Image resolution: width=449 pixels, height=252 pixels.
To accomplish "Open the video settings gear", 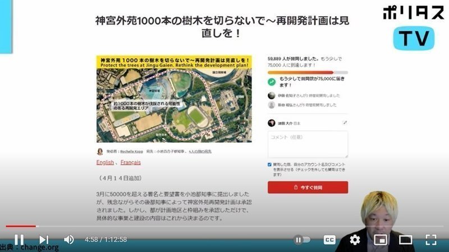I will [x=355, y=240].
